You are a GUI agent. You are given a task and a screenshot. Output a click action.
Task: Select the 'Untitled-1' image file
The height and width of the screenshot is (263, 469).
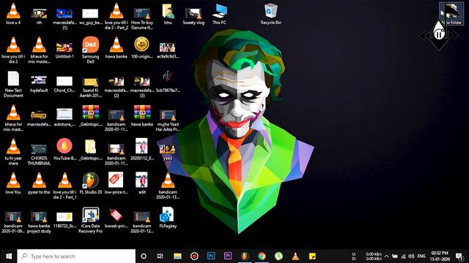click(x=64, y=47)
